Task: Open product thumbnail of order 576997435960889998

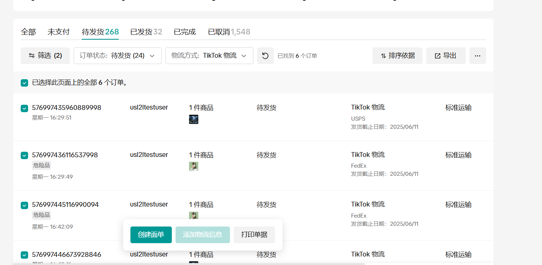Action: coord(193,119)
